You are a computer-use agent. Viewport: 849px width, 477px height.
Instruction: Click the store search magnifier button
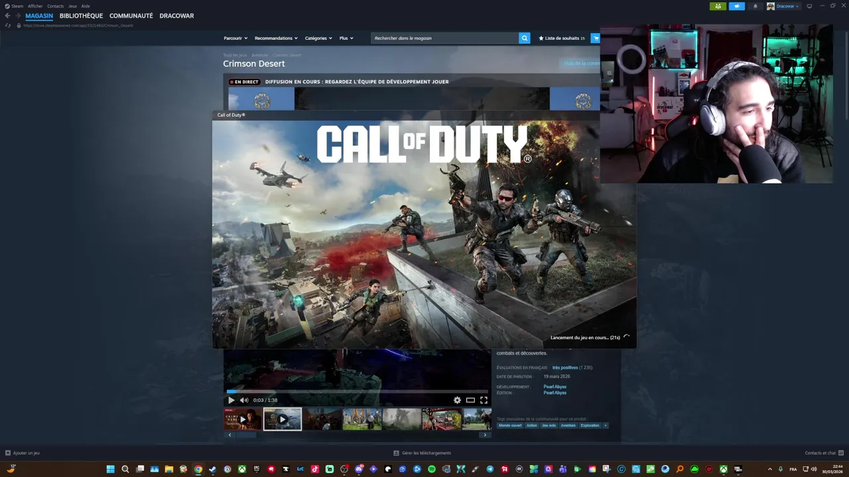pyautogui.click(x=524, y=38)
